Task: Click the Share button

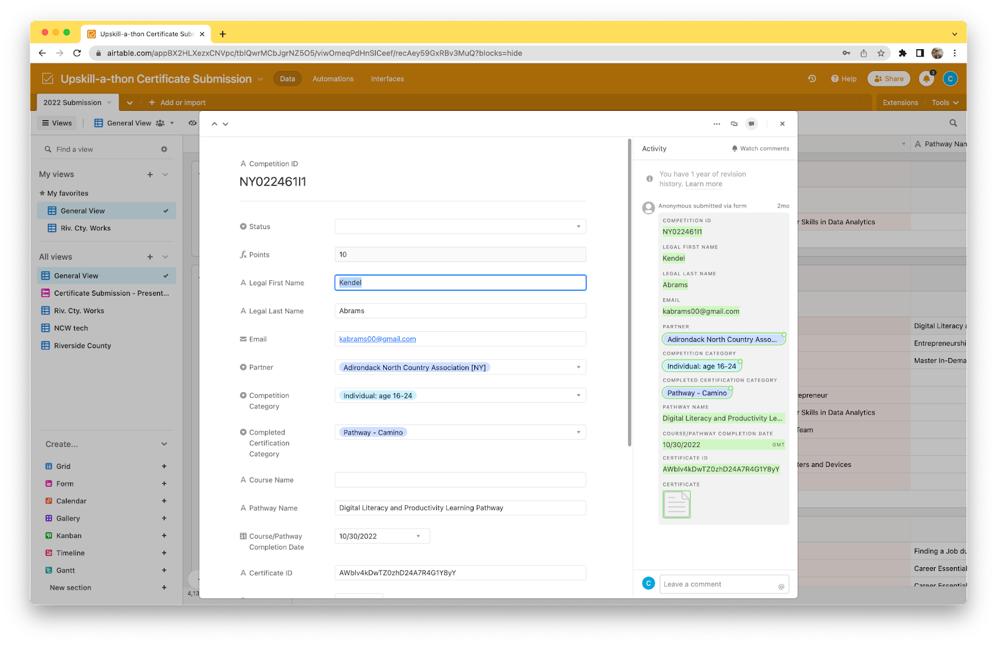Action: tap(889, 79)
